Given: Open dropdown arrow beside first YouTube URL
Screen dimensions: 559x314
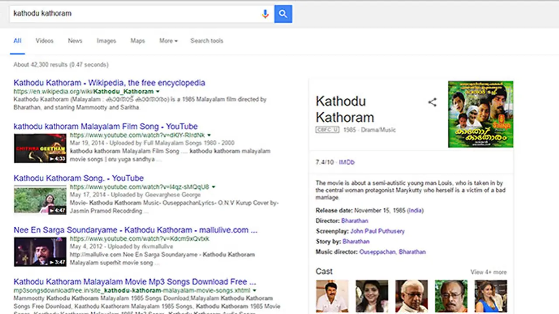Looking at the screenshot, I should [209, 135].
